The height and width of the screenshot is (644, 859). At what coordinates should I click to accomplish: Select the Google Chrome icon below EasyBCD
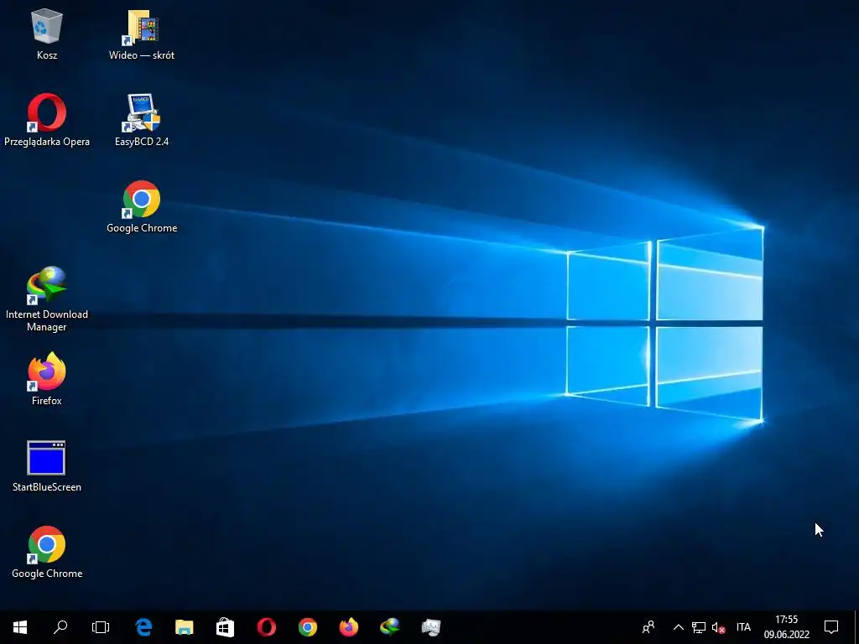pyautogui.click(x=142, y=207)
